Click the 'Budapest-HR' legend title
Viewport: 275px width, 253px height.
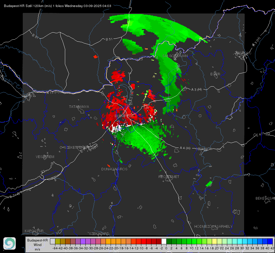point(37,240)
